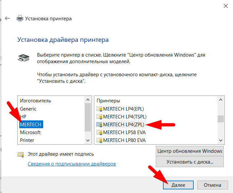
Task: Choose the Printer manufacturer entry
Action: pyautogui.click(x=27, y=140)
